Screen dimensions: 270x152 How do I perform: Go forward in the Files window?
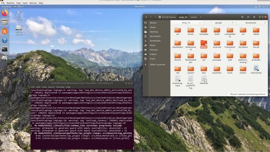coord(151,17)
